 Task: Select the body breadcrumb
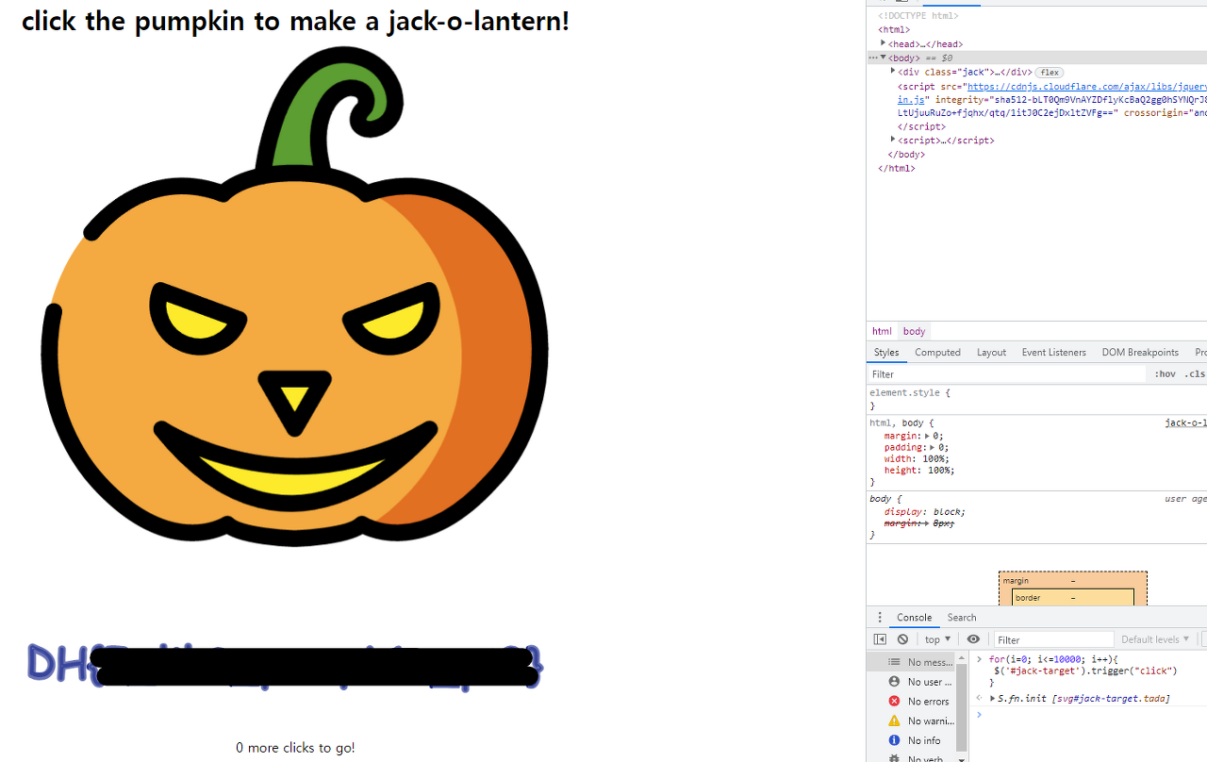pos(914,331)
